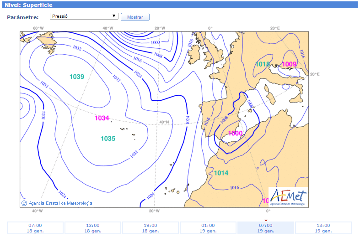
Task: Open the Paràmetre dropdown showing Pressió
Action: click(84, 16)
